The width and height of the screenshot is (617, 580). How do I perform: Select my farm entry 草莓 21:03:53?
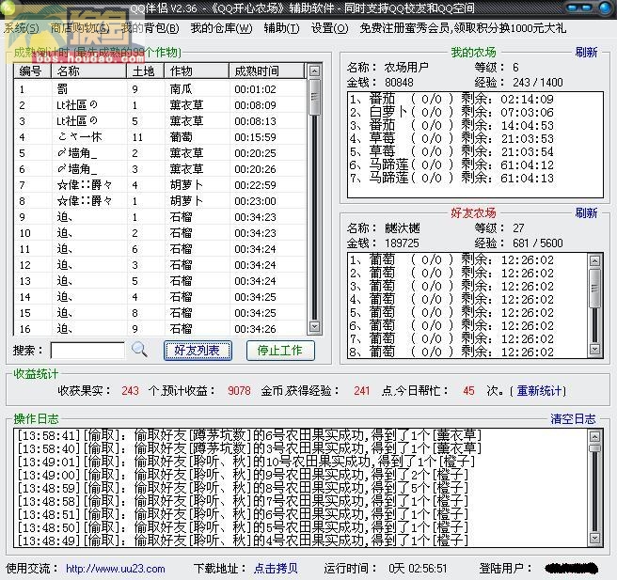point(451,139)
